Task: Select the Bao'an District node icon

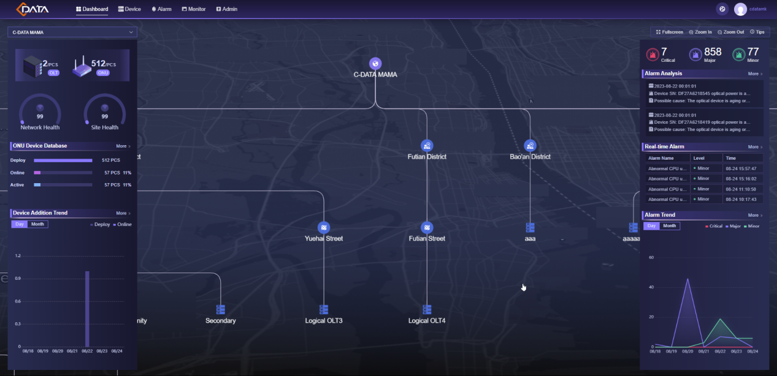Action: [530, 146]
